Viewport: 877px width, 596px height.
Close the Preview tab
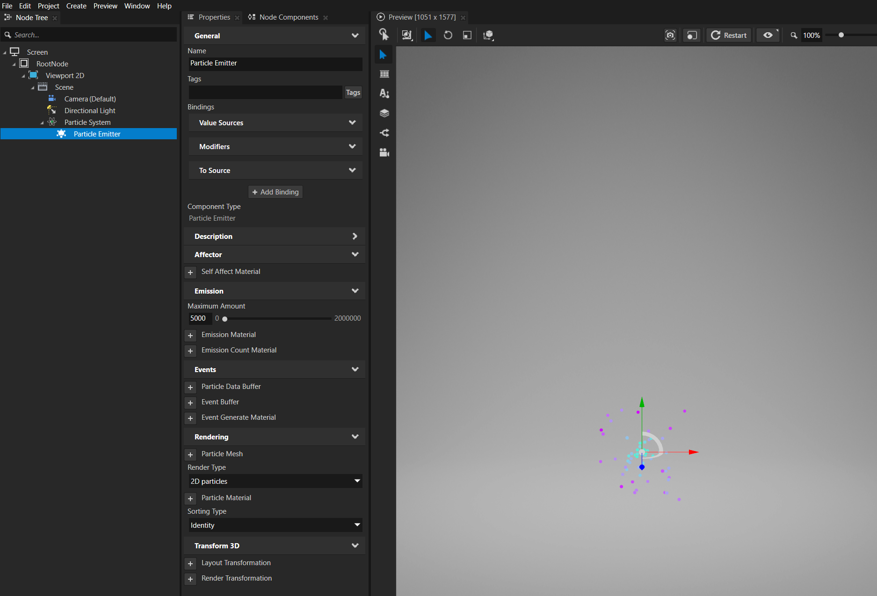pyautogui.click(x=463, y=18)
